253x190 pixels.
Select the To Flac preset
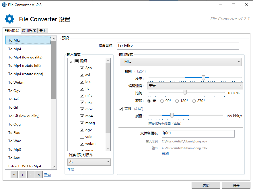coord(28,133)
